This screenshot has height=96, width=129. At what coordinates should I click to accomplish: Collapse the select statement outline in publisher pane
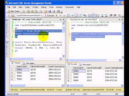point(13,31)
